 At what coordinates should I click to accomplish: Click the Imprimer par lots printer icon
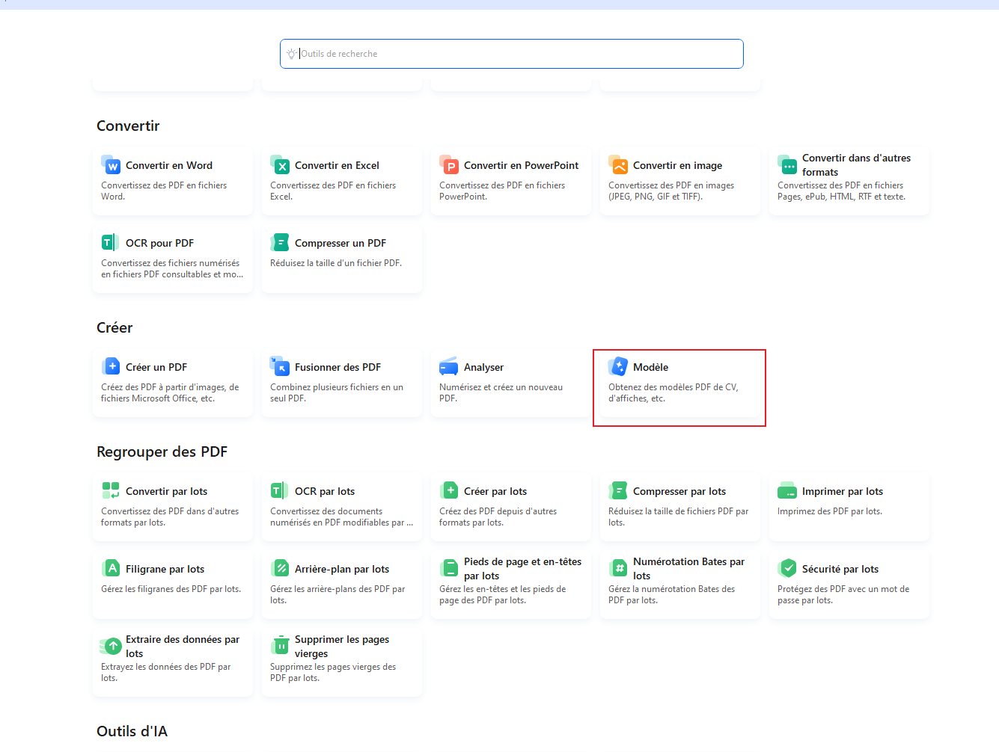787,490
